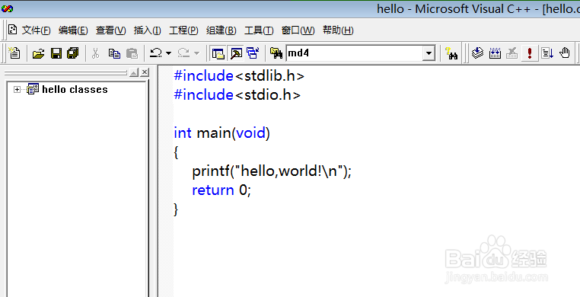Screen dimensions: 580x297
Task: Open the 工程(P) menu
Action: 183,30
